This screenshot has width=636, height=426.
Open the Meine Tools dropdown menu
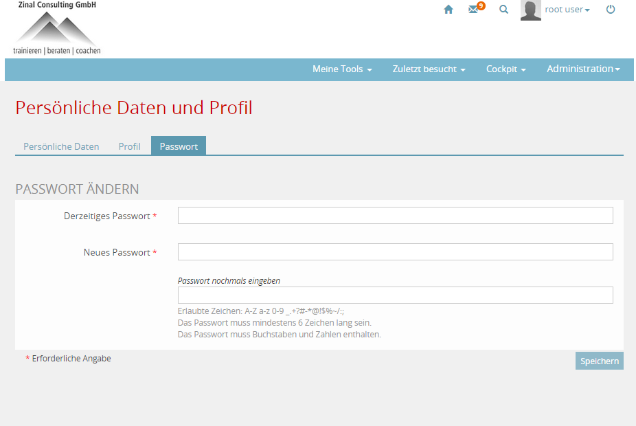342,69
